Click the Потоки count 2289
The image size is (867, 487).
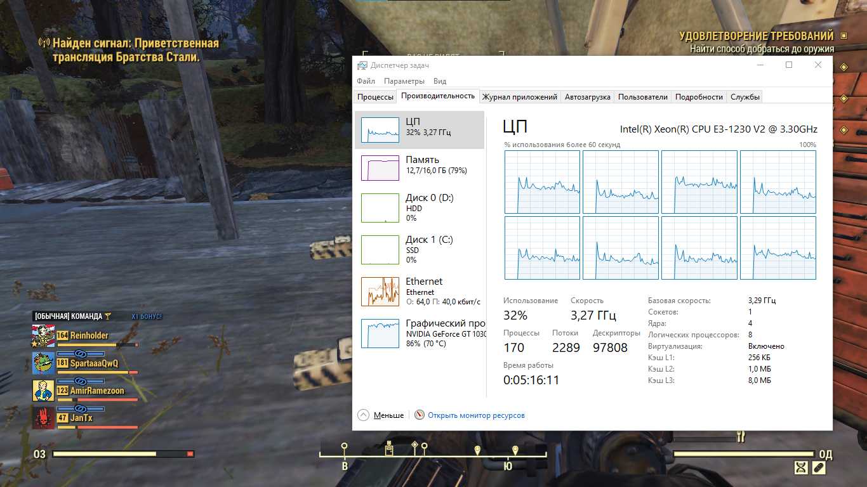click(x=566, y=347)
